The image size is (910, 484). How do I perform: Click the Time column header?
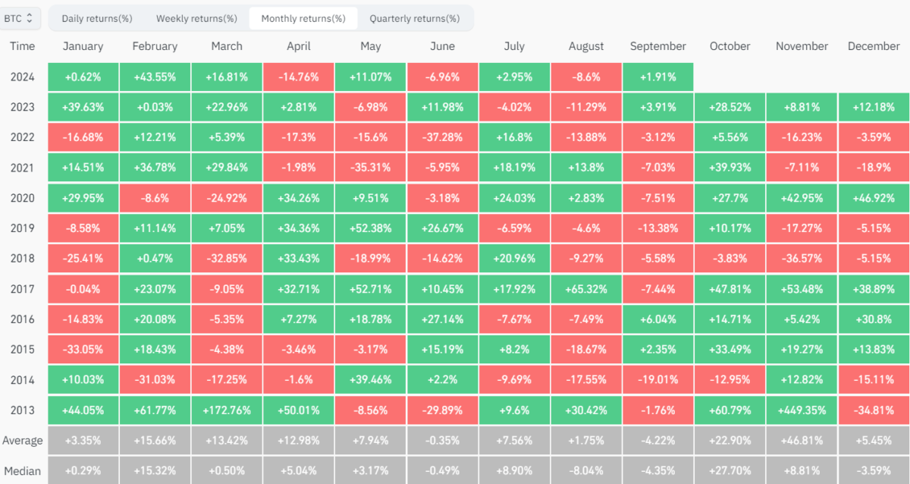(23, 46)
